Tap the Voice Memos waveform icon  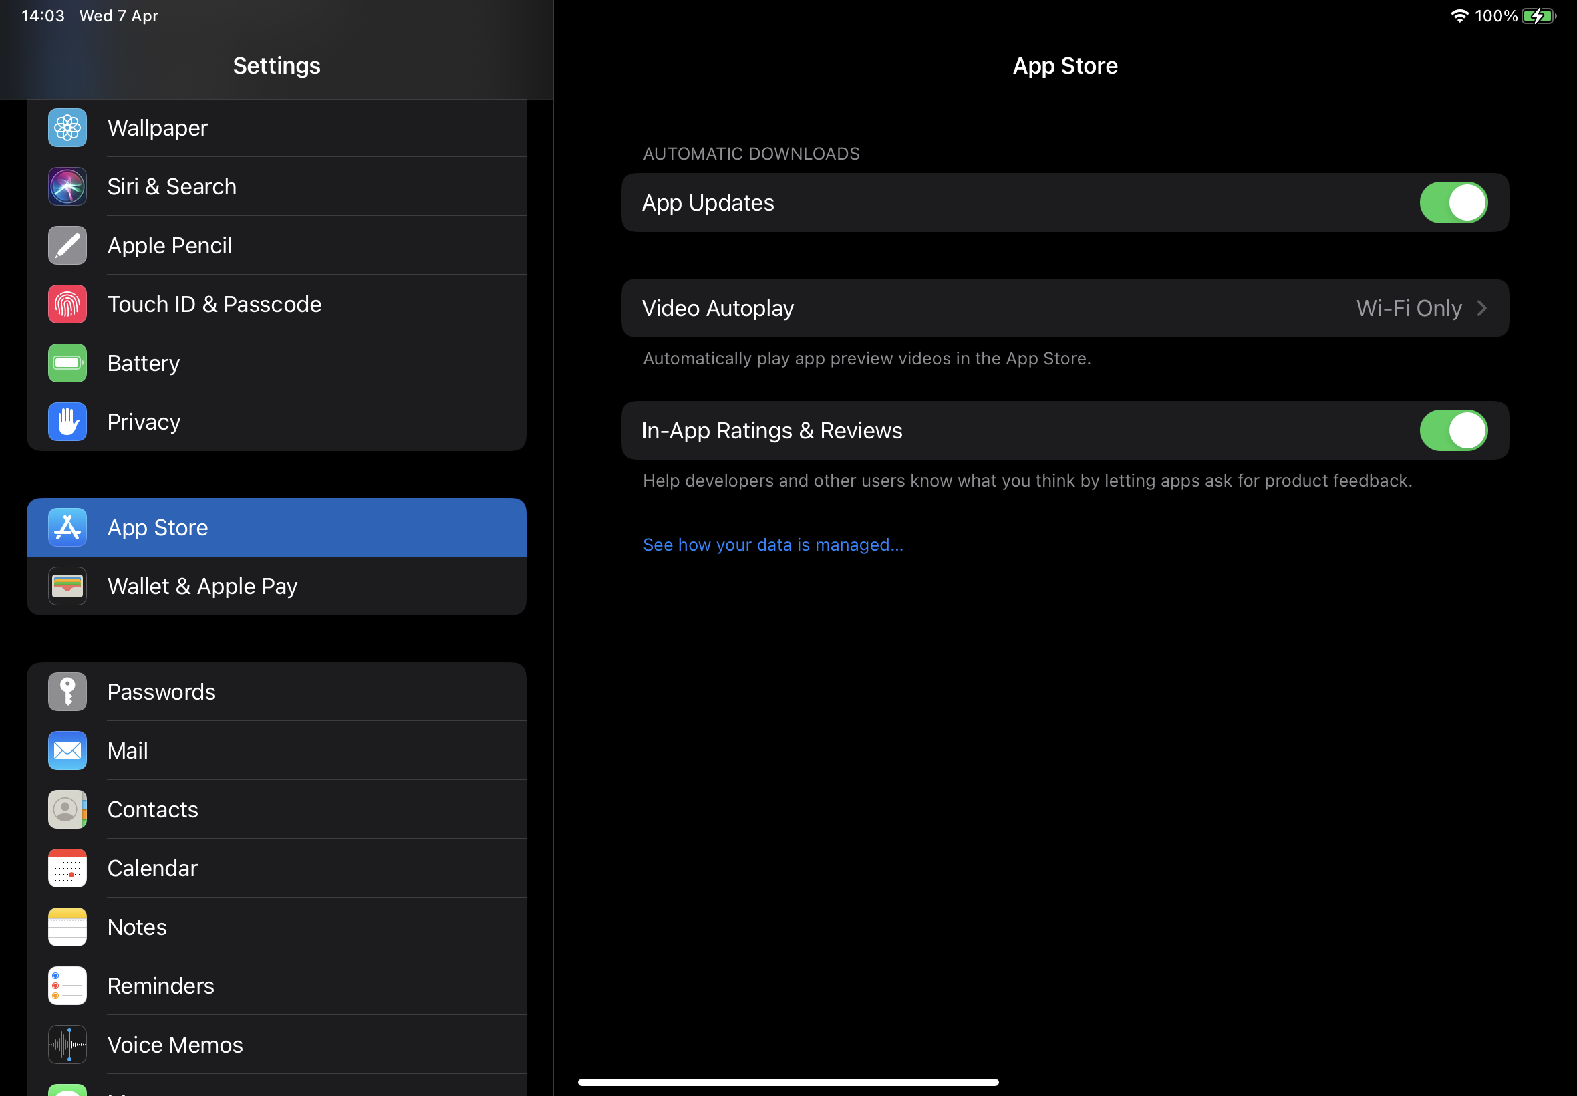(67, 1045)
